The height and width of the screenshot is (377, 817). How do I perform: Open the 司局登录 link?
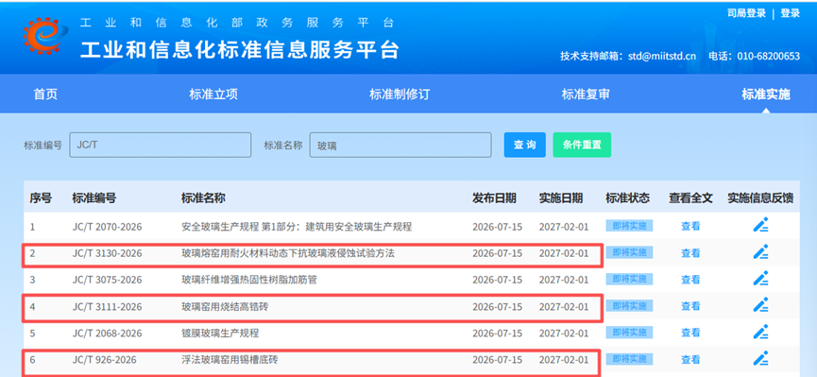(747, 13)
